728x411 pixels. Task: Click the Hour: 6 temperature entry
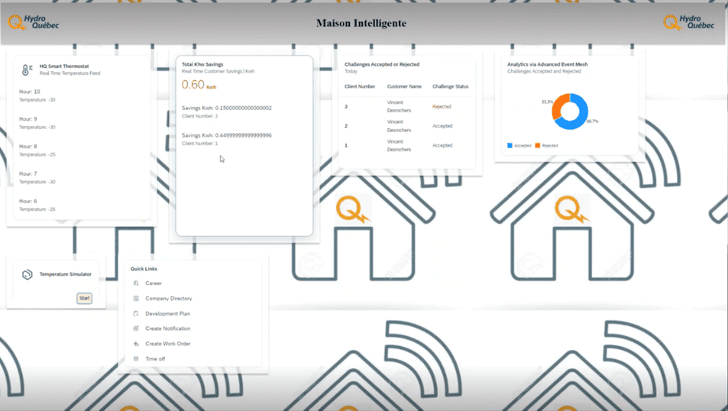[37, 205]
